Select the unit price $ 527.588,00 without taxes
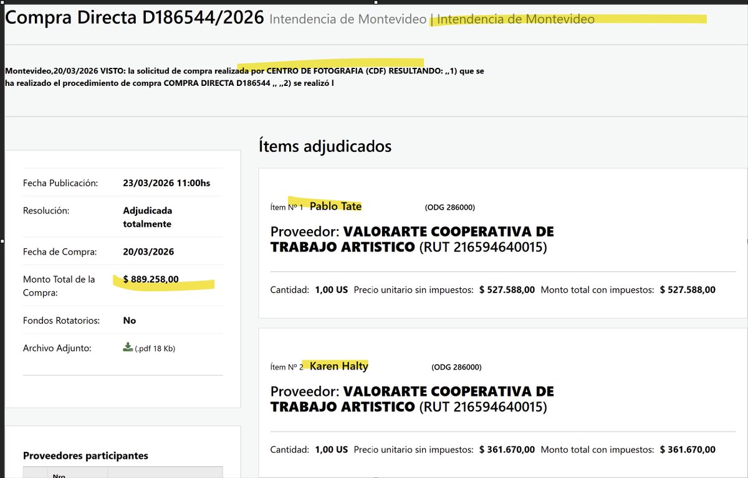 point(507,289)
